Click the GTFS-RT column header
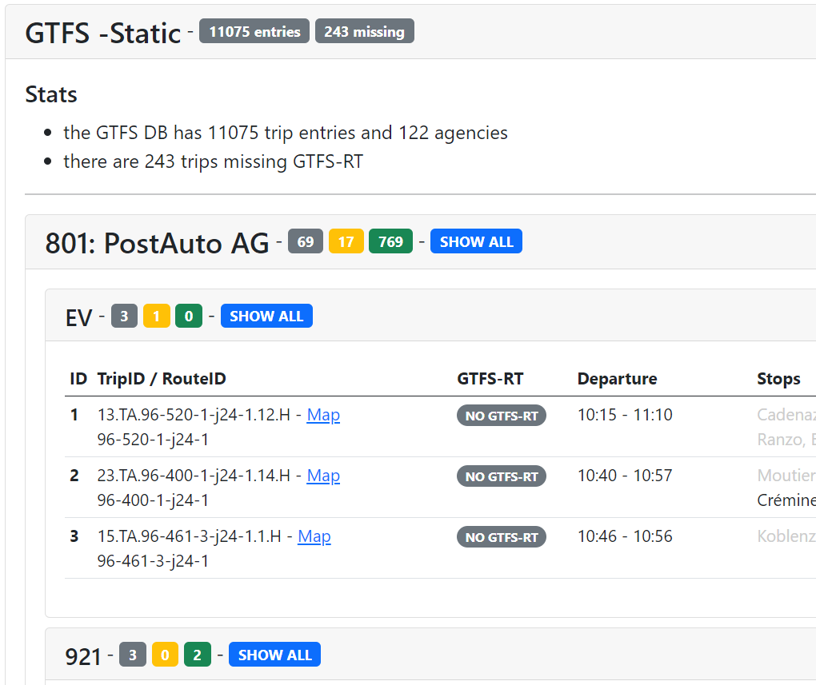This screenshot has height=685, width=816. (490, 379)
